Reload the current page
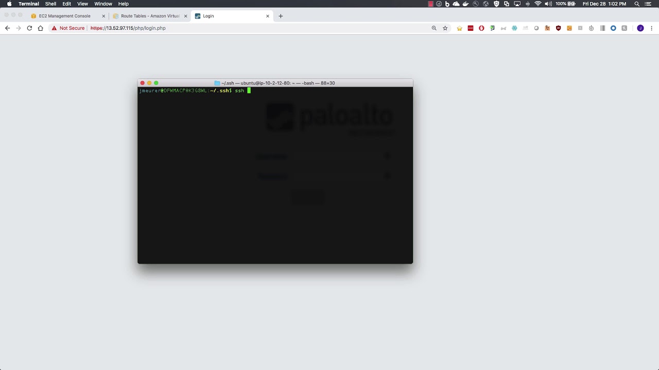This screenshot has height=370, width=659. (29, 28)
